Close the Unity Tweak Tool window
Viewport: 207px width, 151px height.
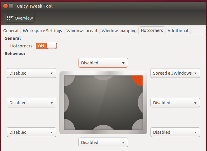tap(5, 6)
